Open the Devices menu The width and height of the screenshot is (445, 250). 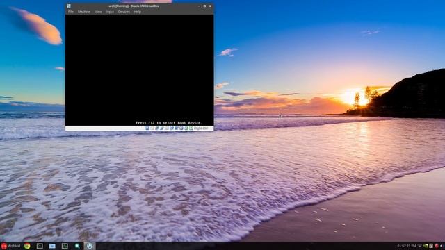pos(124,12)
